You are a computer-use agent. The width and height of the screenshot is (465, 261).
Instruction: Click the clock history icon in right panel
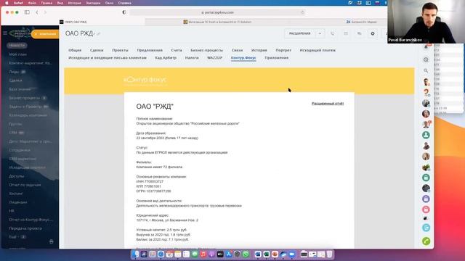(x=426, y=59)
